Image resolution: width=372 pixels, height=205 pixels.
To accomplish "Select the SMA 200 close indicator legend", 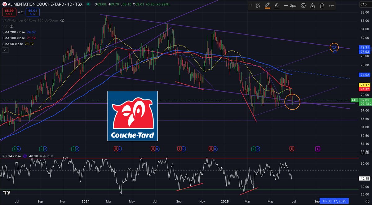I will click(x=19, y=32).
